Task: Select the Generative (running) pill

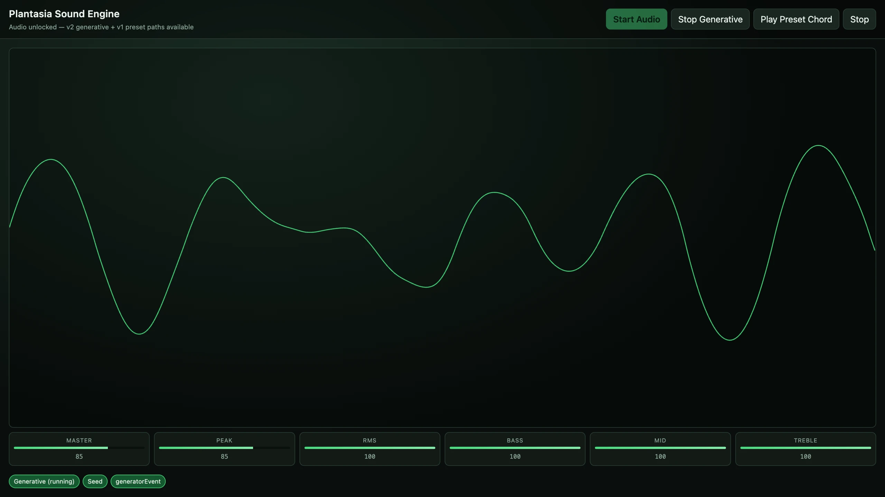Action: click(x=44, y=481)
